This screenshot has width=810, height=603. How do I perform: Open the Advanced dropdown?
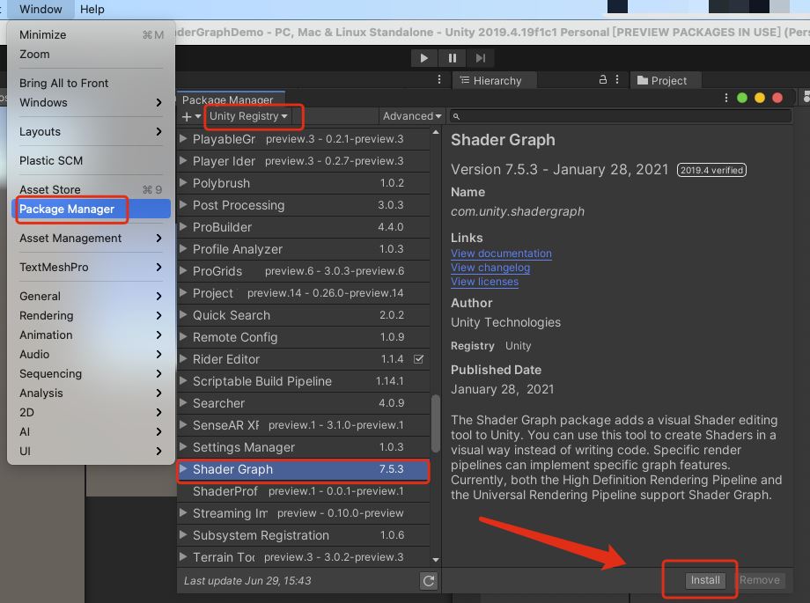[411, 115]
